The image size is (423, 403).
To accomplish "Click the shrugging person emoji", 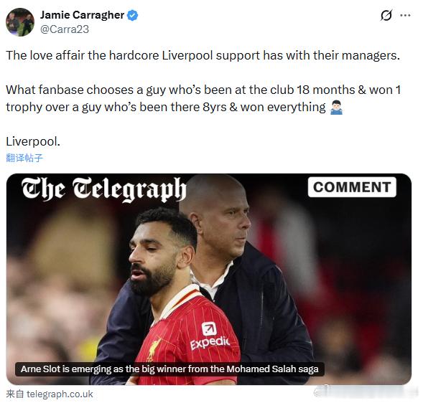I will 336,108.
